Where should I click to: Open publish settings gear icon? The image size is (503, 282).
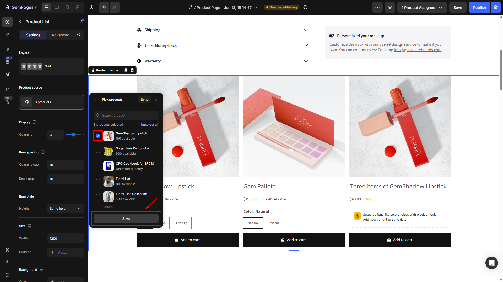(x=496, y=7)
